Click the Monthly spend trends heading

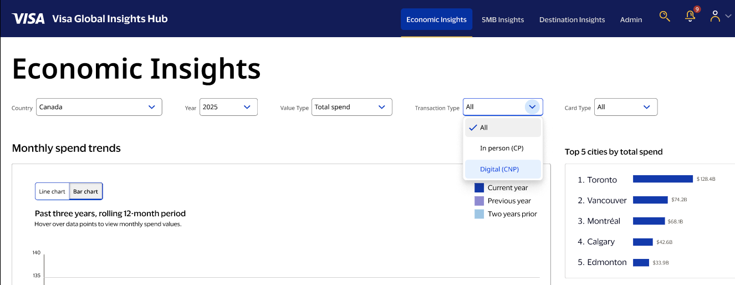point(66,148)
